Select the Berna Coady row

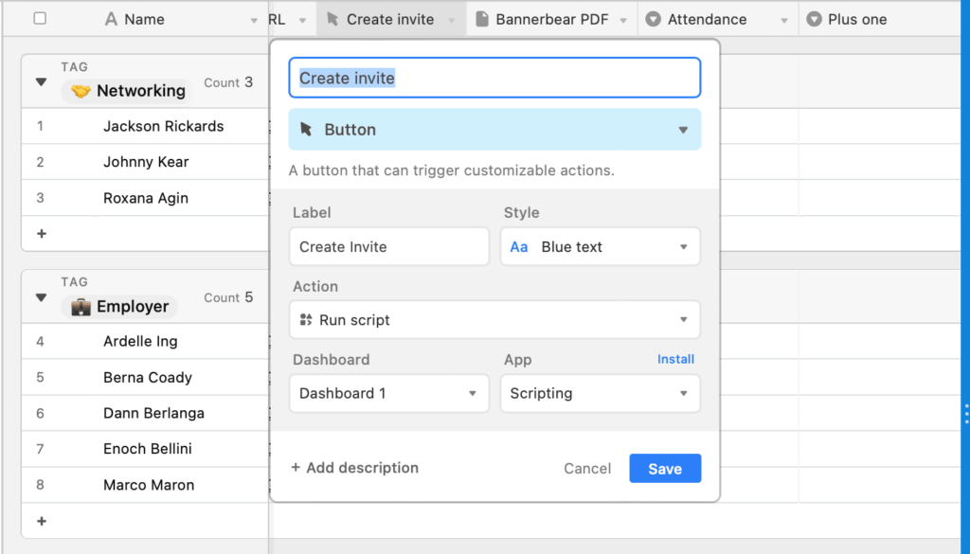point(145,377)
